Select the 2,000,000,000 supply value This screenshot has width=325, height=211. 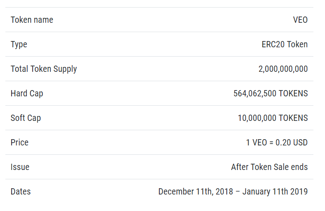[283, 69]
